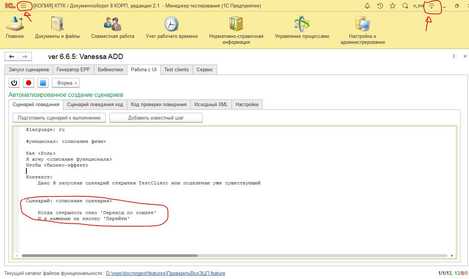The image size is (469, 279).
Task: Click the 'Когда открылось окно' step line
Action: tap(97, 213)
